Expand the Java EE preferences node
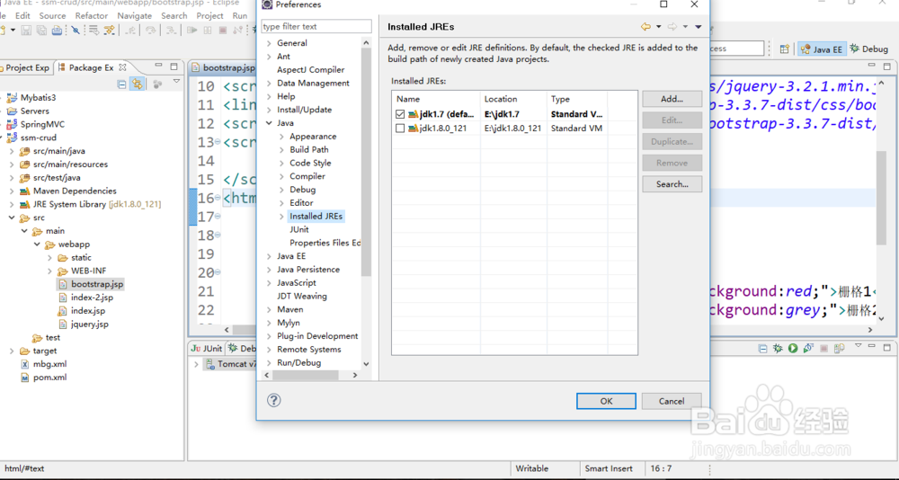Screen dimensions: 899x480 click(x=269, y=256)
